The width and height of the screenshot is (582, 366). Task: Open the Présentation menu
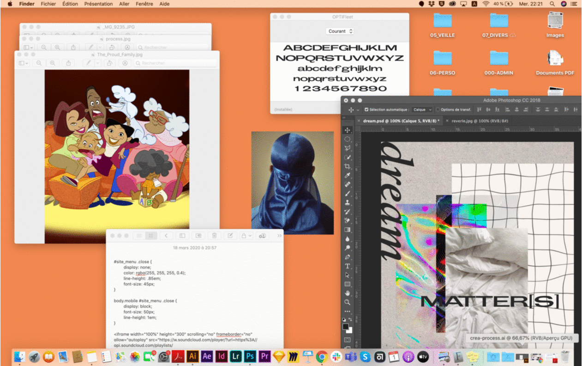pyautogui.click(x=98, y=4)
